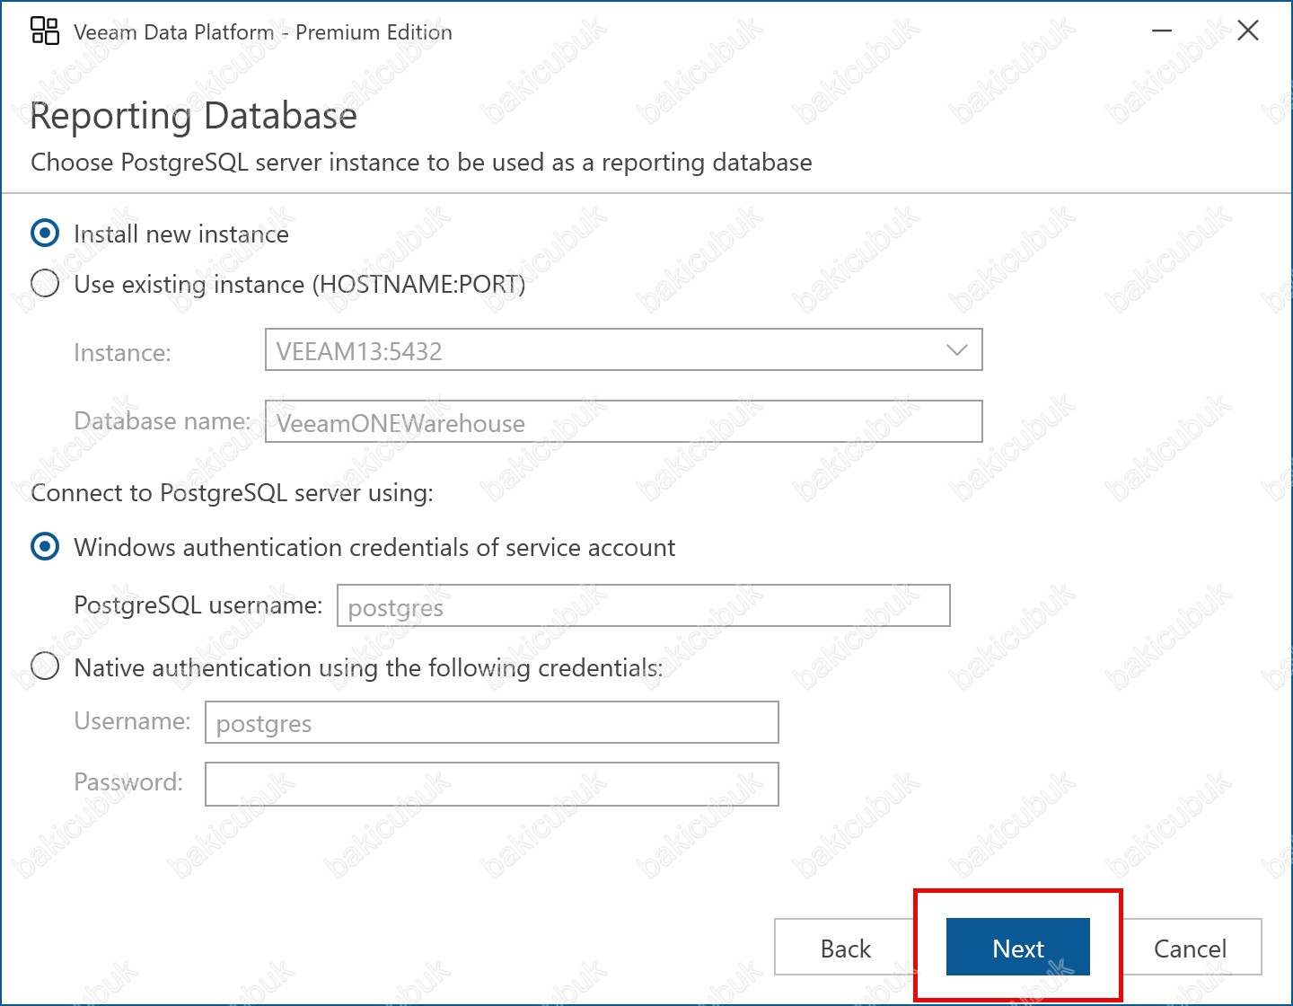Viewport: 1293px width, 1006px height.
Task: Click the Password input field
Action: (491, 784)
